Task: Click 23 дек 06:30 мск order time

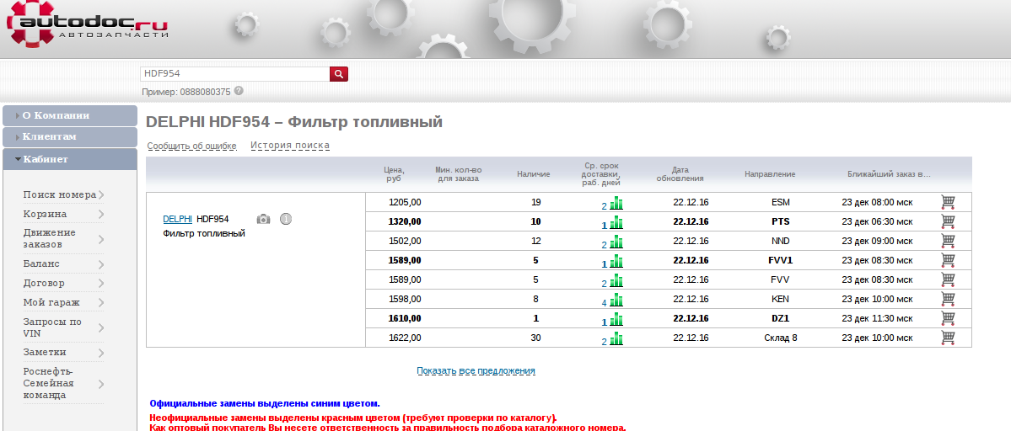Action: tap(877, 221)
